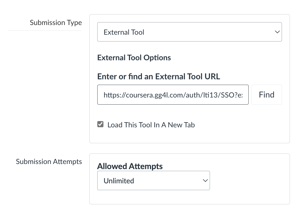Click the 'Load This Tool In A New Tab' label
Image resolution: width=301 pixels, height=220 pixels.
(151, 125)
